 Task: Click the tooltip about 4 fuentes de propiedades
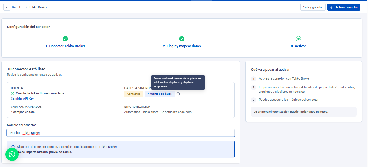pos(178,82)
